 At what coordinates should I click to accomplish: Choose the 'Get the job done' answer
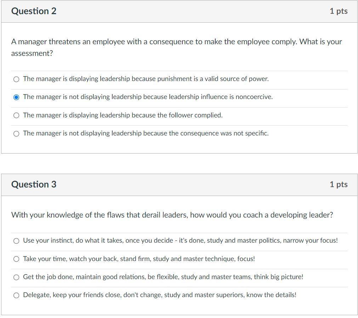[16, 277]
